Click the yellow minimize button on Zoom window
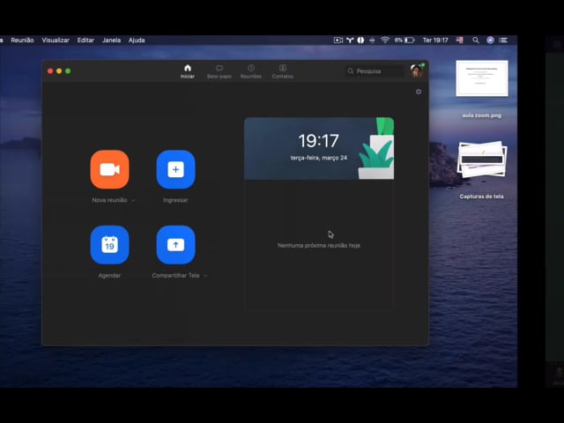This screenshot has height=423, width=564. coord(59,71)
